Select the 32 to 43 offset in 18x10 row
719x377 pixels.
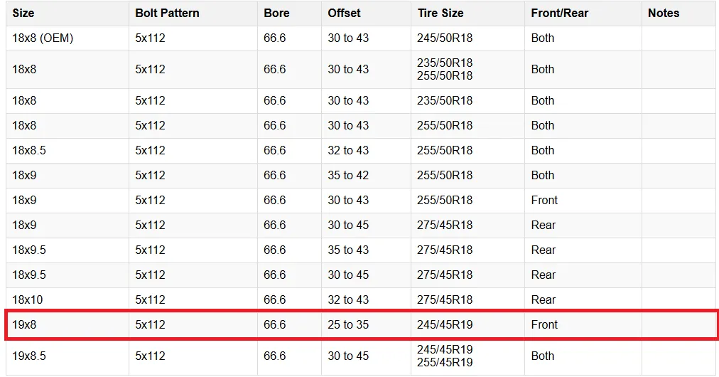click(x=348, y=300)
